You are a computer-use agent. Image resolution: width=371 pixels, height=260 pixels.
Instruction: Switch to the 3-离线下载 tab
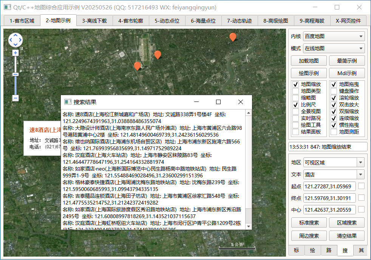(94, 21)
